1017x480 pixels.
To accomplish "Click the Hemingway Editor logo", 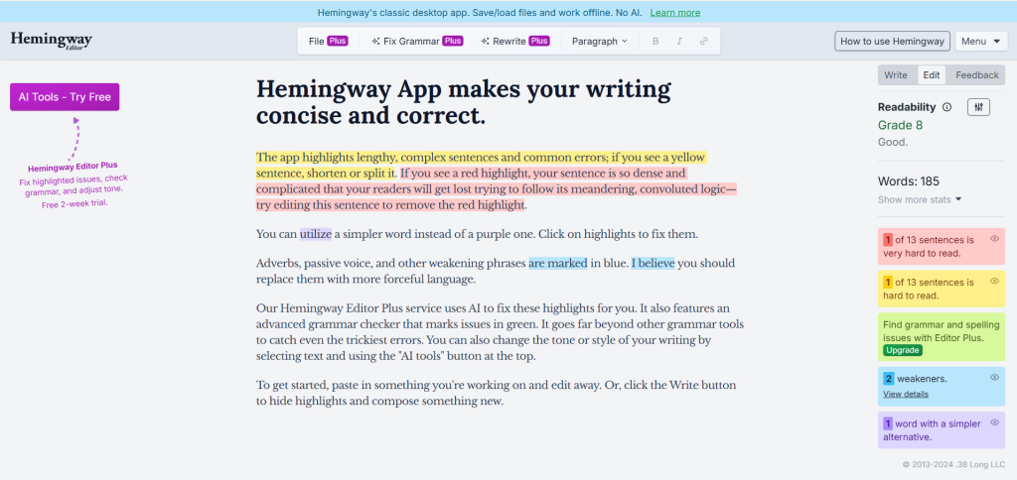I will (52, 40).
